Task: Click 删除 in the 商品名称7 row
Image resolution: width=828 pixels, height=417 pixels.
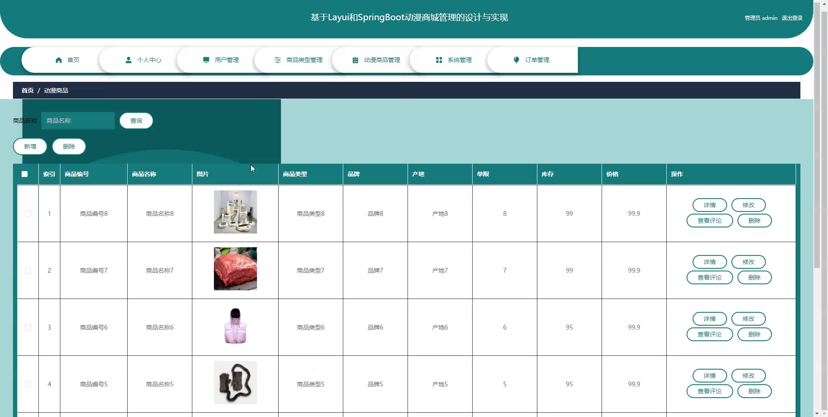Action: pos(755,277)
